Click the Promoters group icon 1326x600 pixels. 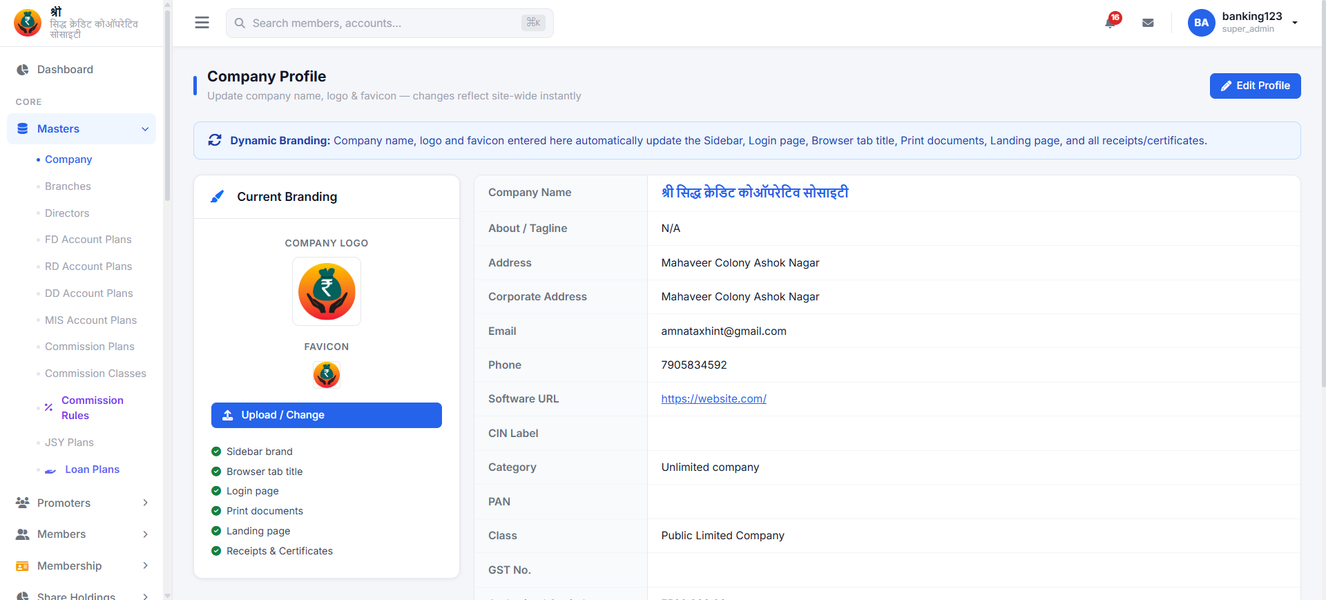click(23, 503)
